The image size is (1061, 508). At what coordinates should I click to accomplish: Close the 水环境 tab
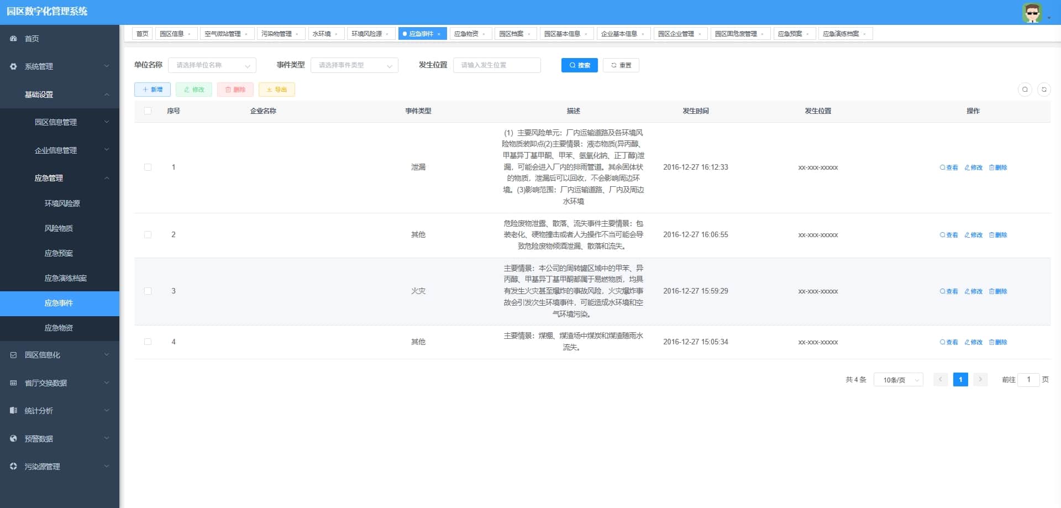(x=336, y=34)
